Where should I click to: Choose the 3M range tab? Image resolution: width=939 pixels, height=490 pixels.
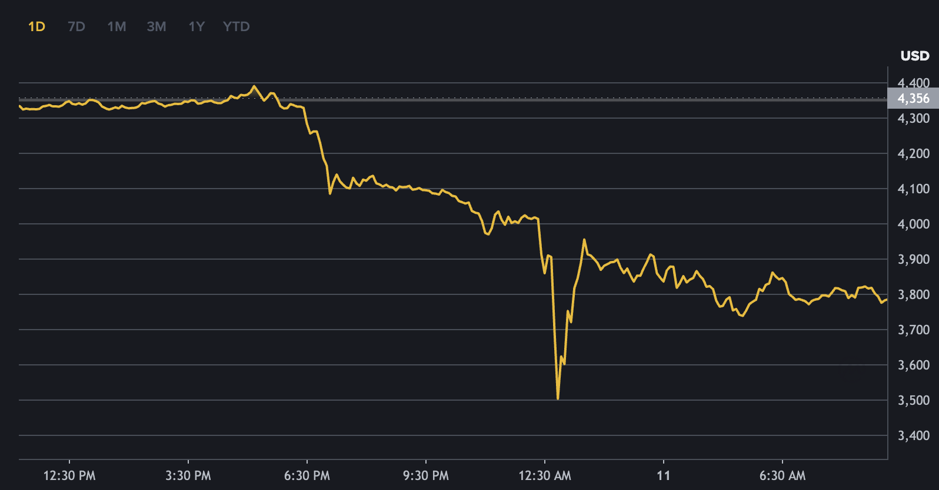tap(156, 26)
